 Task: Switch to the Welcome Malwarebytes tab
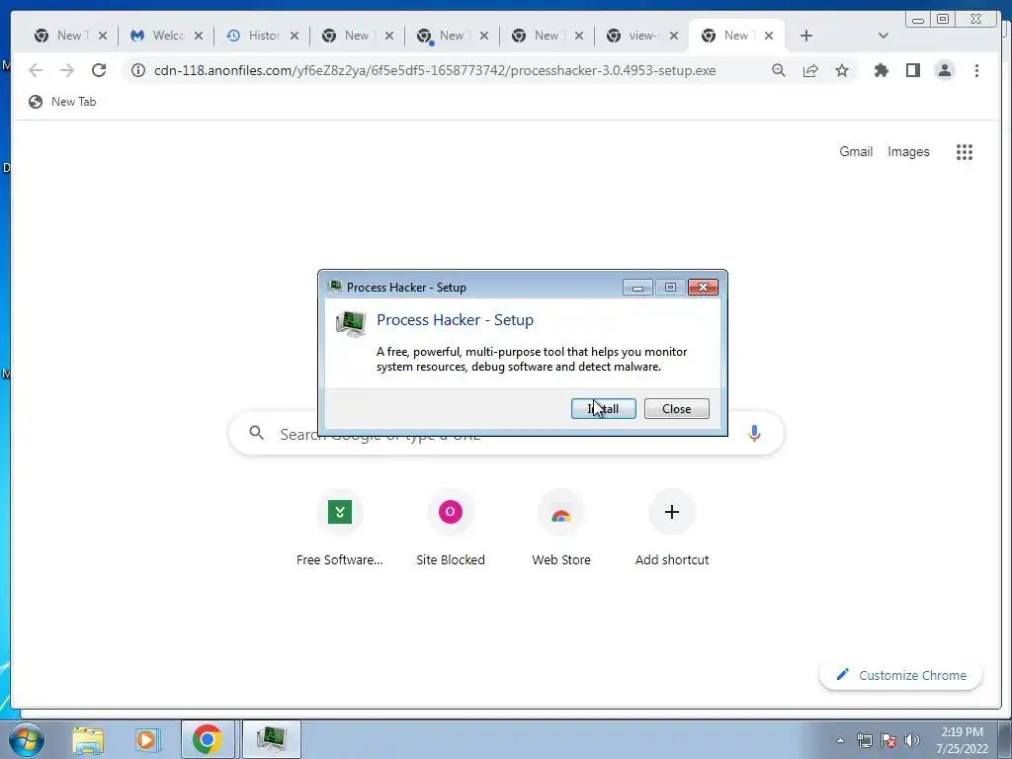point(166,36)
